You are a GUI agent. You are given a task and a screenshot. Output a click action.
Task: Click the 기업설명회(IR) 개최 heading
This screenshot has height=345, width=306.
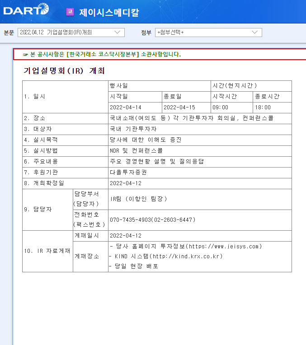tap(64, 70)
